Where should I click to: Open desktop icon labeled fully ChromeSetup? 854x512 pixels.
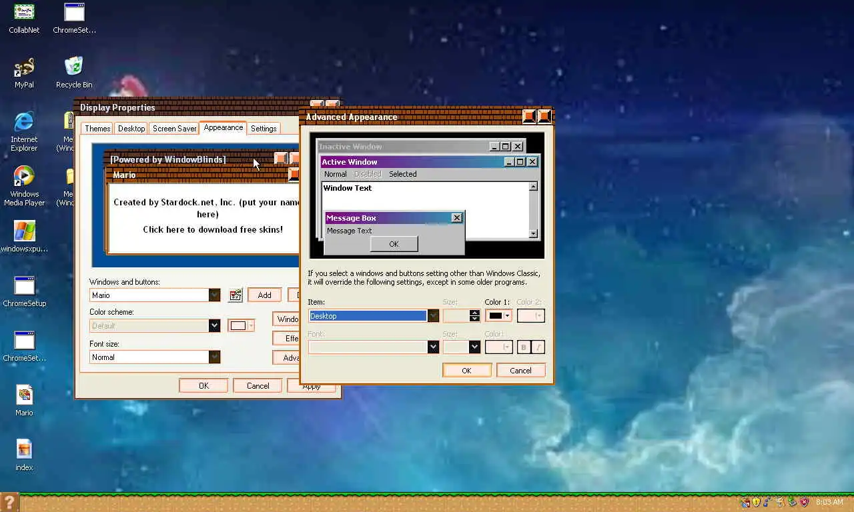pyautogui.click(x=24, y=291)
